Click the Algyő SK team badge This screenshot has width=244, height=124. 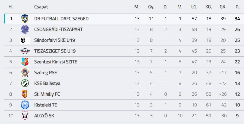[25, 116]
